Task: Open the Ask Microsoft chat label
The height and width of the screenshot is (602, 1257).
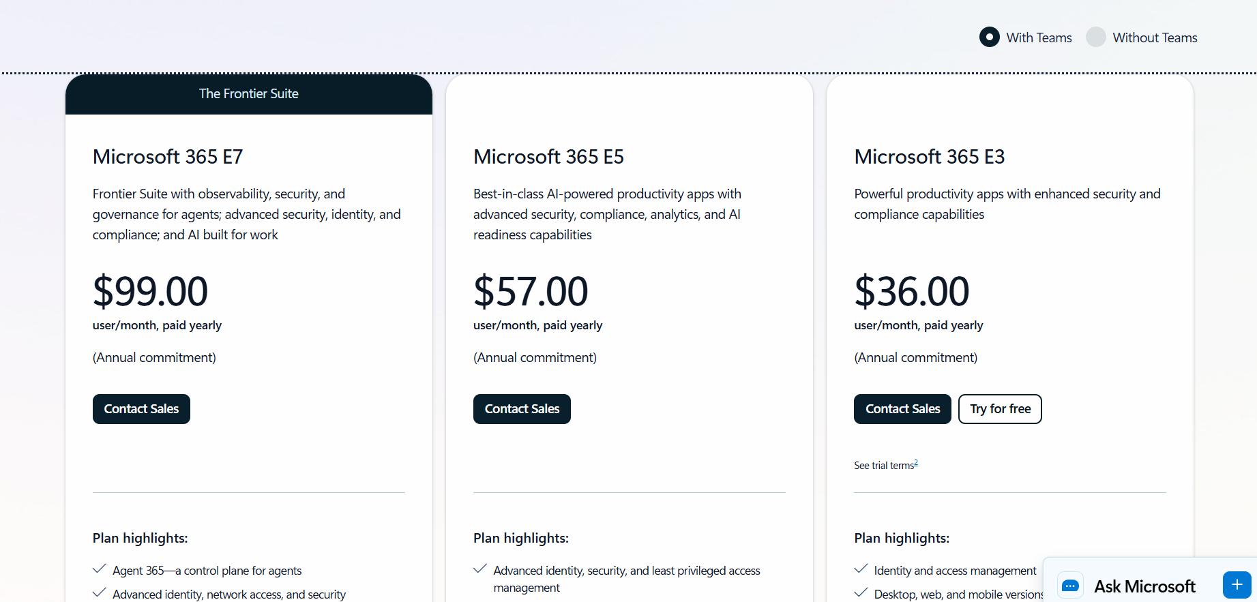Action: click(1144, 586)
